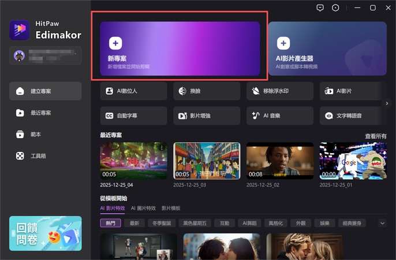Select the 冬季聖誕 filter chip
Screen dimensions: 396x260
click(x=162, y=223)
